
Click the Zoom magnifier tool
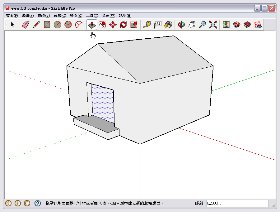pos(203,25)
